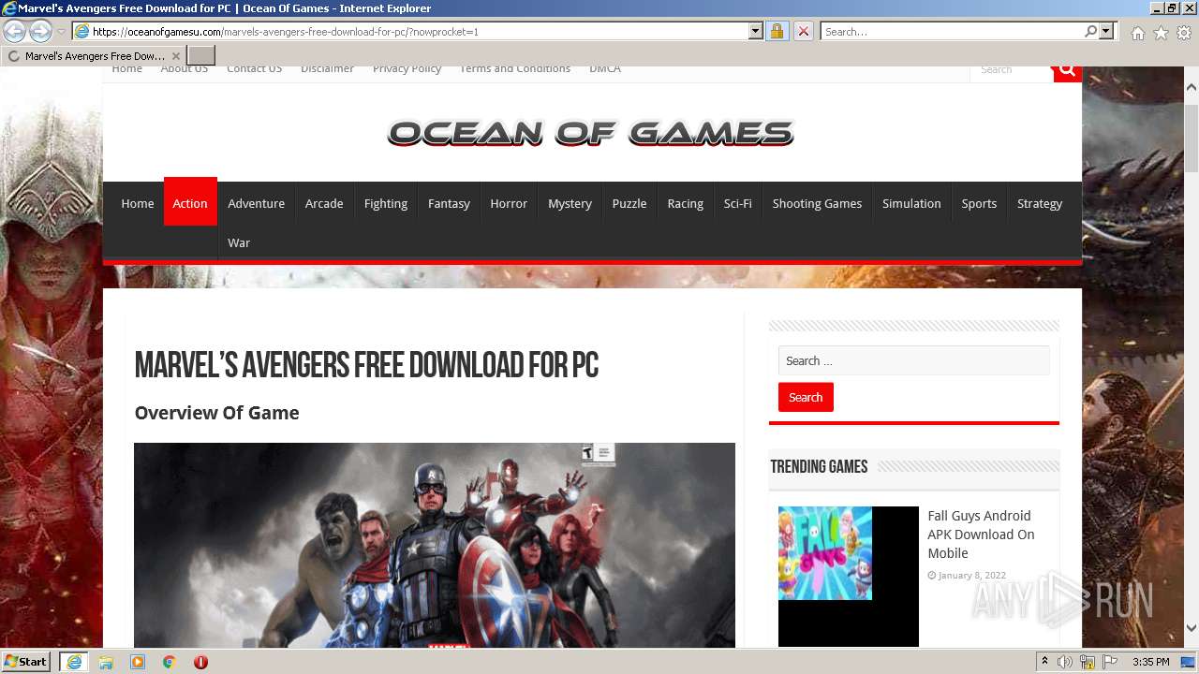The image size is (1199, 674).
Task: Show hidden tray icons arrow
Action: (1044, 662)
